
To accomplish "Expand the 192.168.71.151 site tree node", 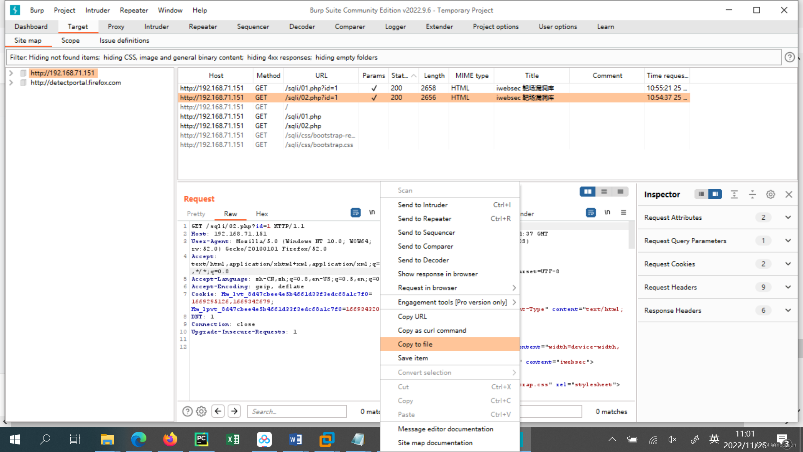I will pyautogui.click(x=11, y=73).
